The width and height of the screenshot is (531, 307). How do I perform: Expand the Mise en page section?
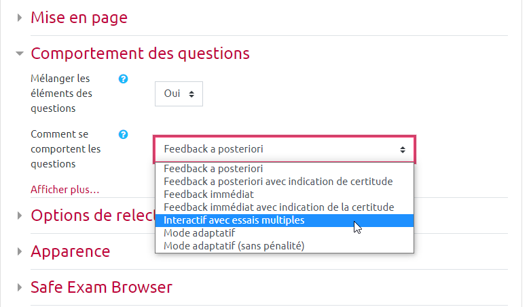(x=20, y=18)
